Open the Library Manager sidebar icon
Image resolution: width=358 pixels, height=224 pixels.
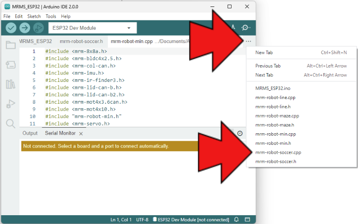(x=10, y=84)
